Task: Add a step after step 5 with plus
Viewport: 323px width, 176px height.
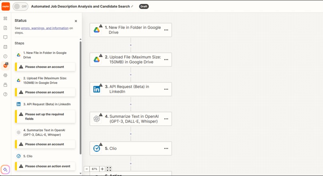Action: (131, 164)
